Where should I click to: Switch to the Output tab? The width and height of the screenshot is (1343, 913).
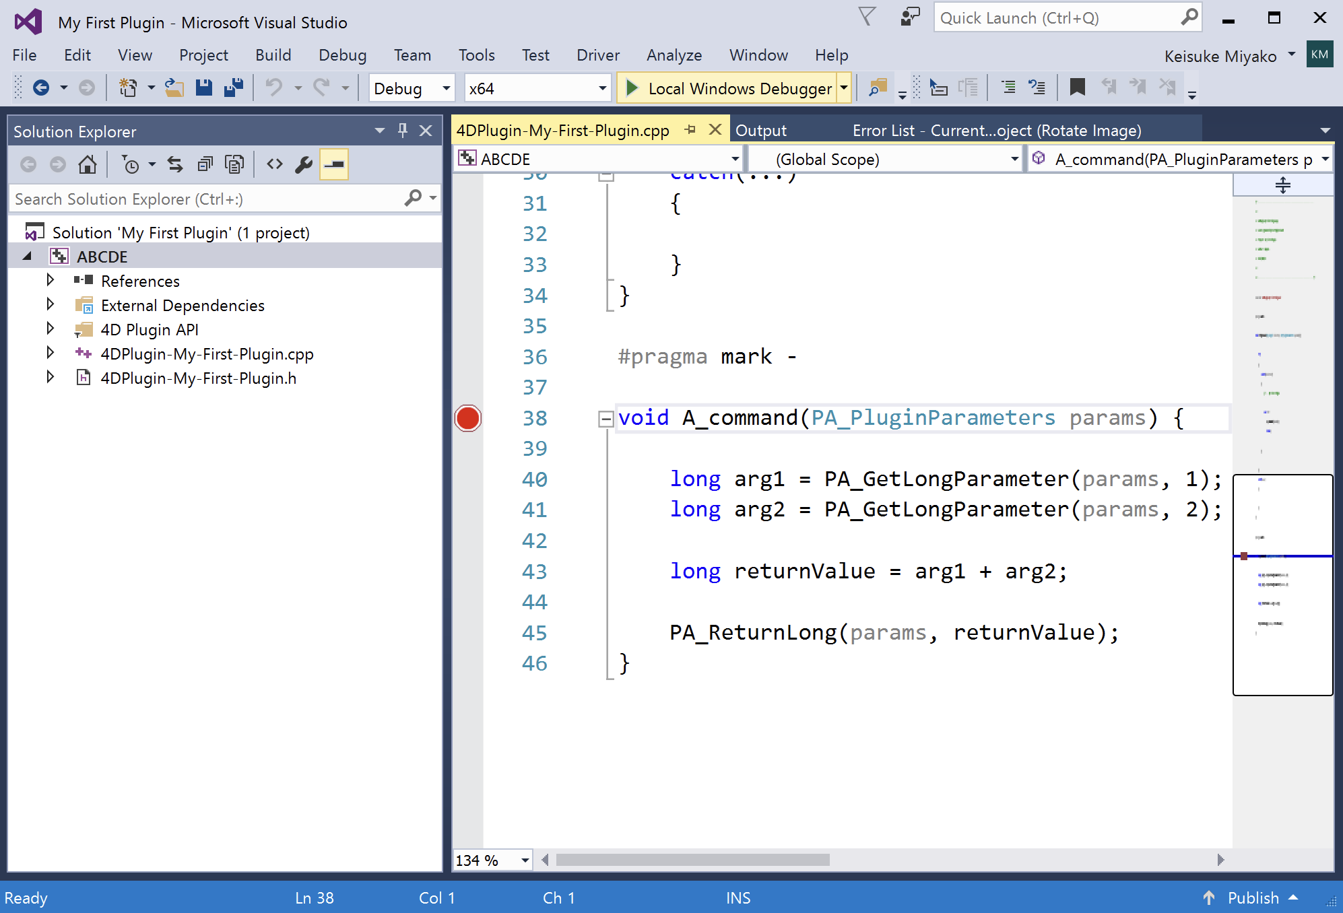coord(760,129)
